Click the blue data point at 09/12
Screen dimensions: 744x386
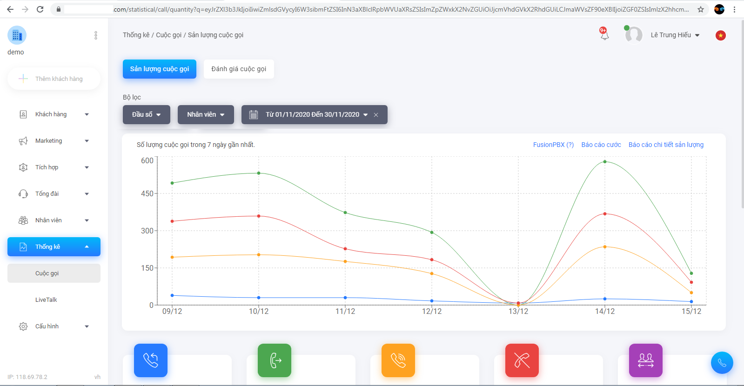(172, 295)
